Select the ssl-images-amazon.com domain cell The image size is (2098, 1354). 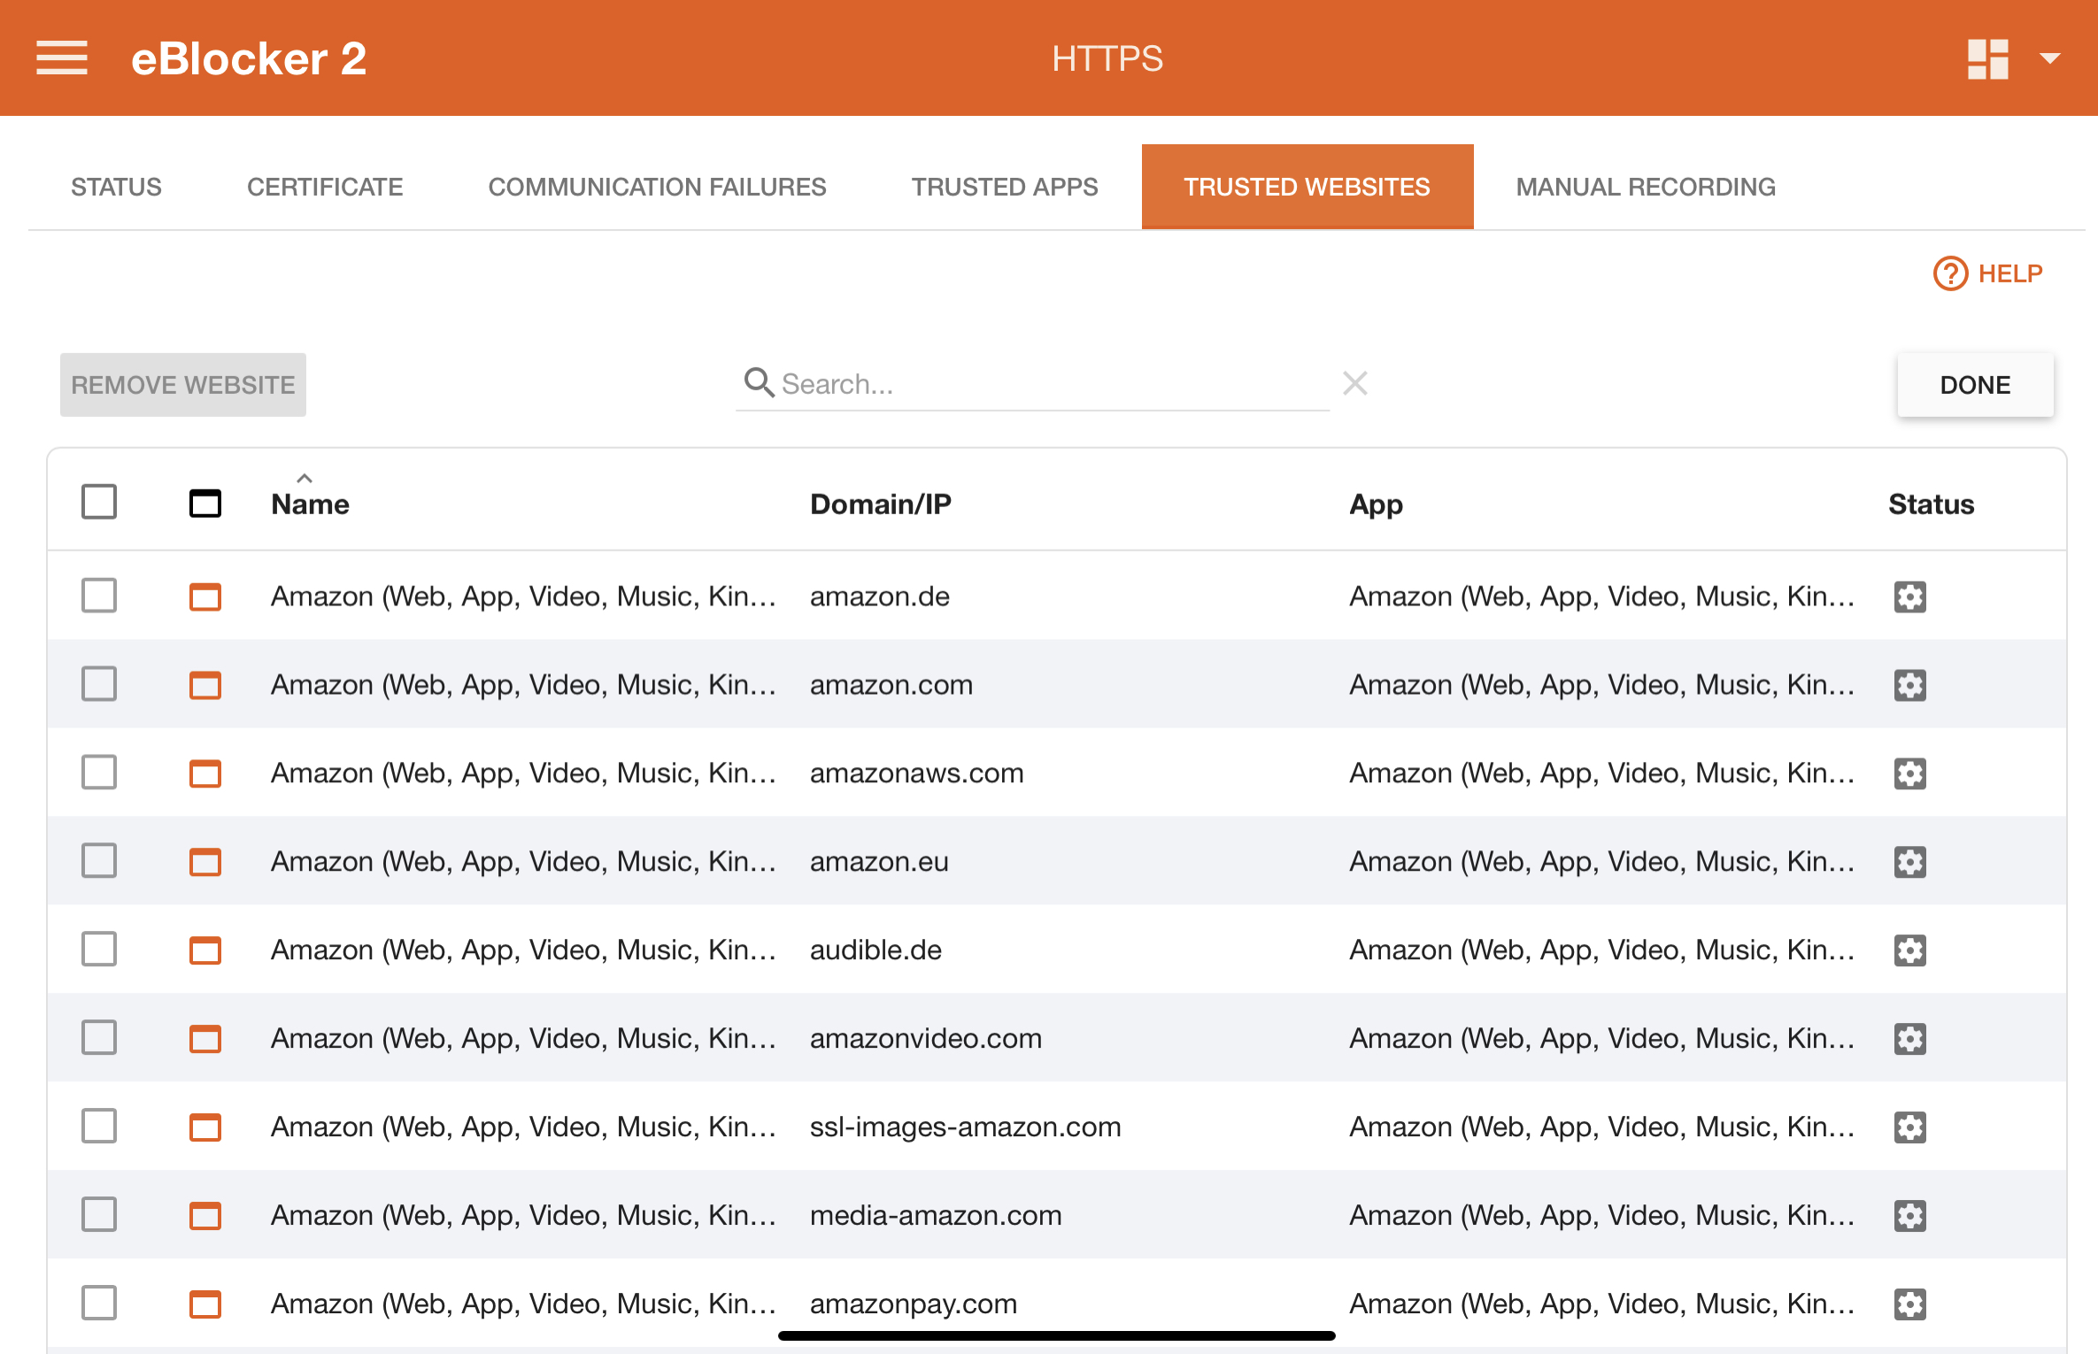pos(966,1127)
